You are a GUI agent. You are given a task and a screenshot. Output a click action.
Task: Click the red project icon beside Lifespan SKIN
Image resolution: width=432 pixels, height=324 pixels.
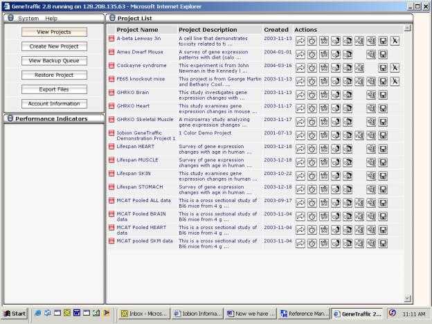point(111,173)
